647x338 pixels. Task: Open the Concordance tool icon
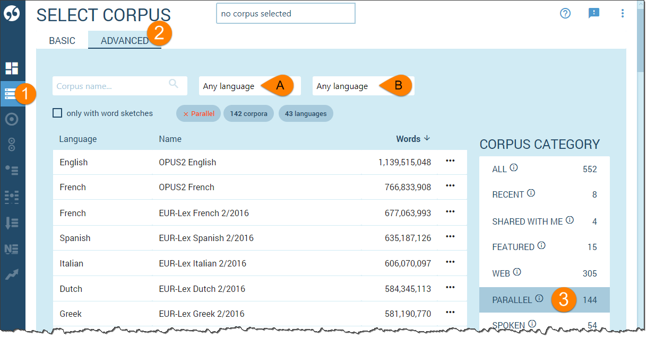[13, 119]
